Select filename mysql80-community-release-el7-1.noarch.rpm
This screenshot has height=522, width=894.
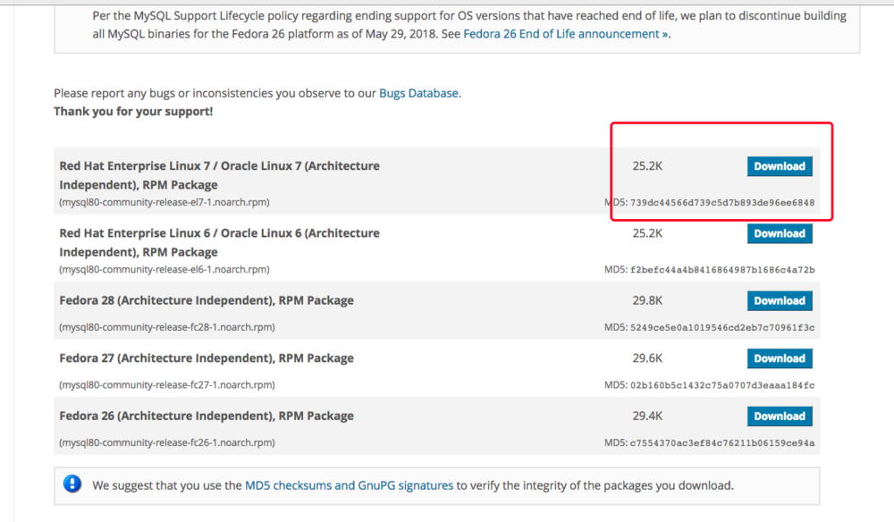pos(164,202)
